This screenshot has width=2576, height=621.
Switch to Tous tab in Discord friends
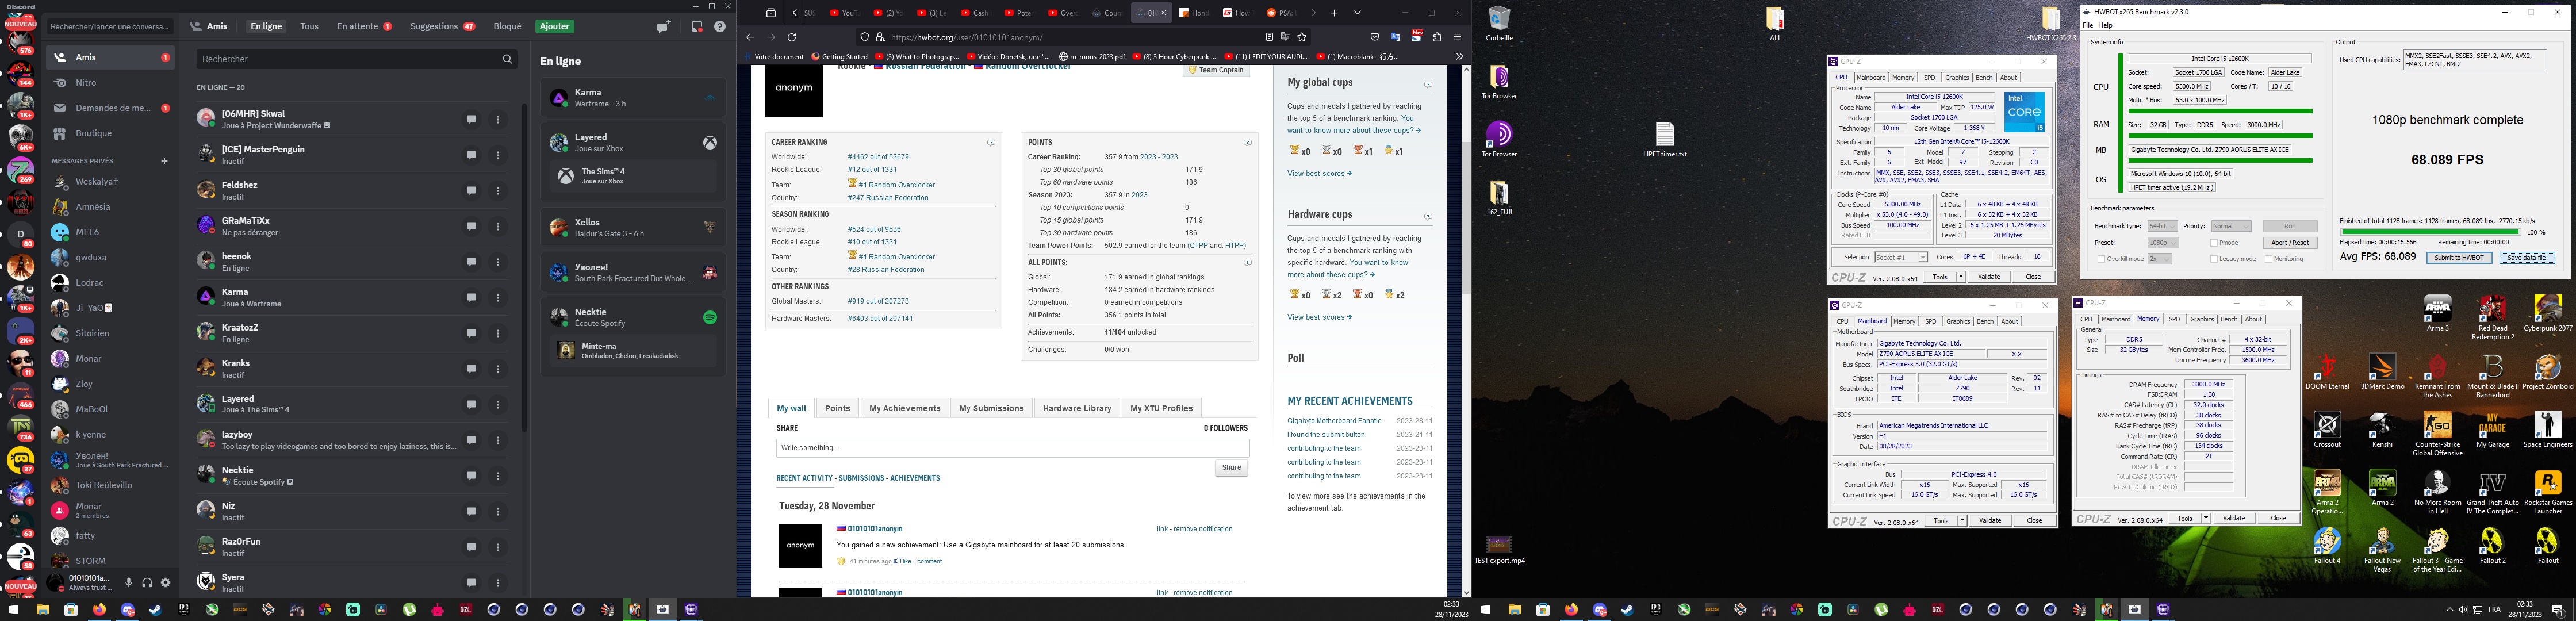[310, 26]
